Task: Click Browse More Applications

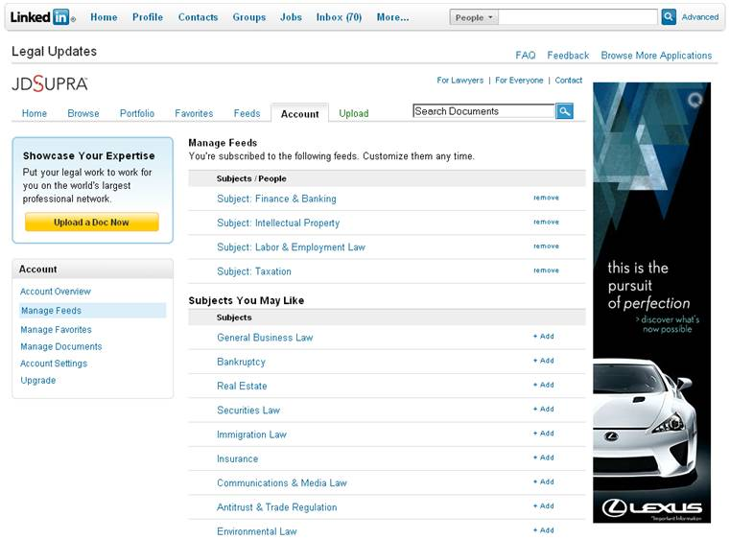Action: coord(656,56)
